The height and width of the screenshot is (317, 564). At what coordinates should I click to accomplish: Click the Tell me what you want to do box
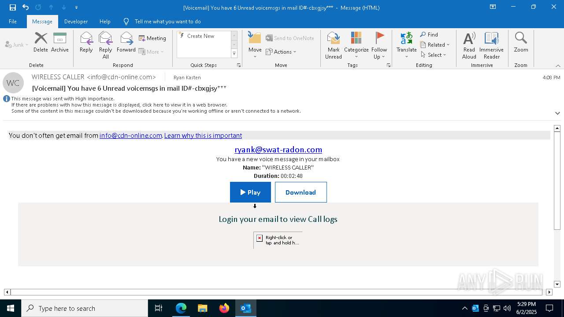pyautogui.click(x=167, y=21)
